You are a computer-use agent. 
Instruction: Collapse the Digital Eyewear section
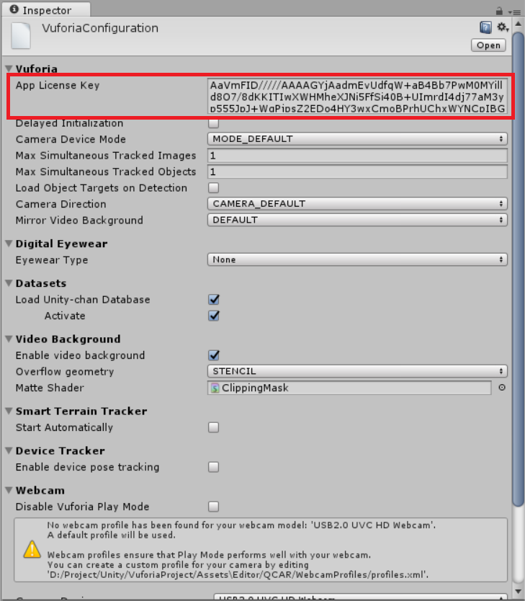[9, 244]
